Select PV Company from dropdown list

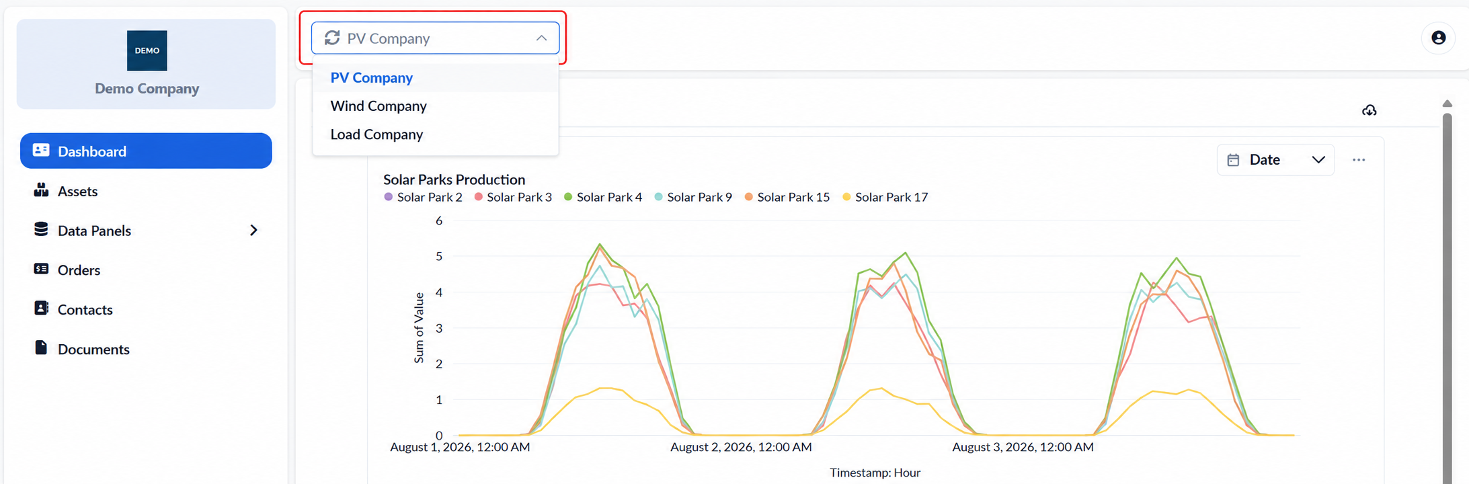pos(436,78)
